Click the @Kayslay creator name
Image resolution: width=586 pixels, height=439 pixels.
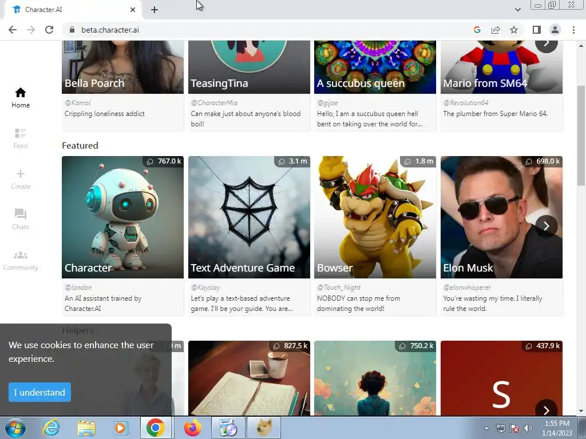205,288
